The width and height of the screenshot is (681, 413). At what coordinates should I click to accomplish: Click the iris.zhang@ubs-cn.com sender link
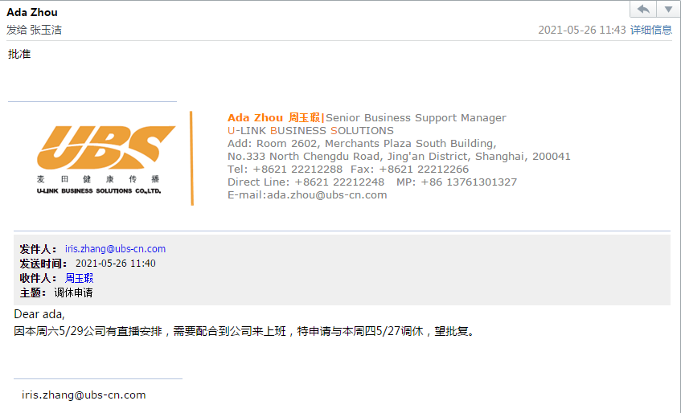(x=115, y=248)
